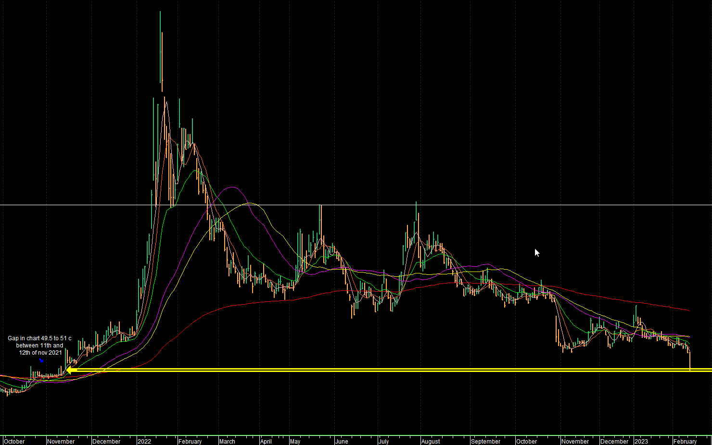The height and width of the screenshot is (445, 712).
Task: Click the May label on the time axis
Action: (x=295, y=441)
